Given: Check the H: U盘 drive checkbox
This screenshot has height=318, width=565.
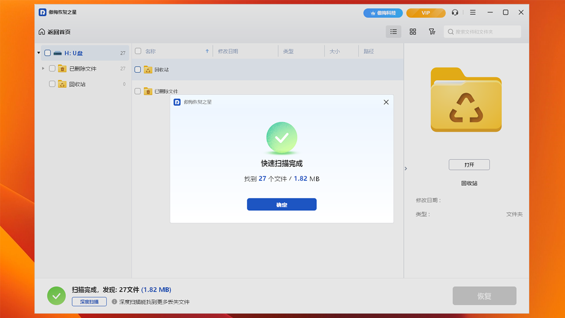Looking at the screenshot, I should coord(47,53).
